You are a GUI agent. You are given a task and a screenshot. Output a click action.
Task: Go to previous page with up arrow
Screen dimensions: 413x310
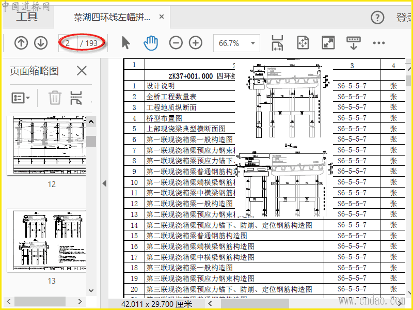coord(21,43)
